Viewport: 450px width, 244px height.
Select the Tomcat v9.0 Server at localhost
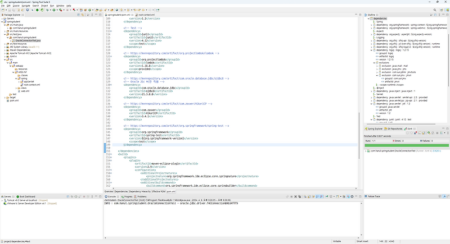[26, 200]
